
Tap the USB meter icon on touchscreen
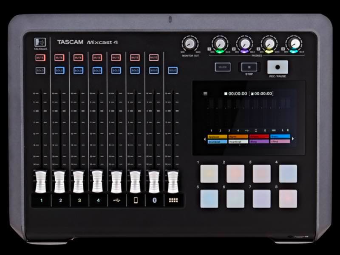(x=247, y=130)
